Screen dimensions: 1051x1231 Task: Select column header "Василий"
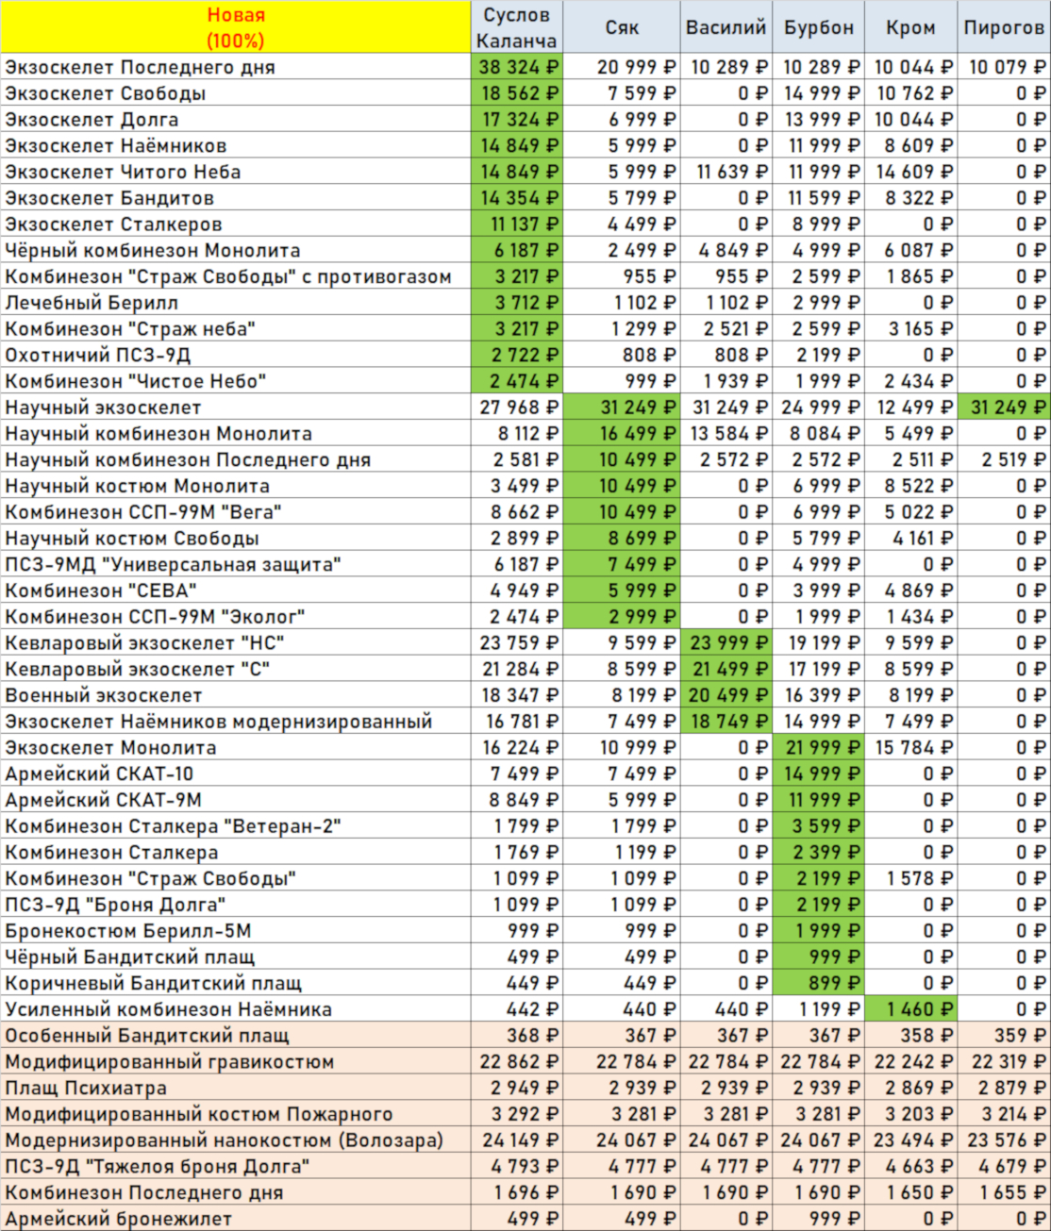[726, 27]
